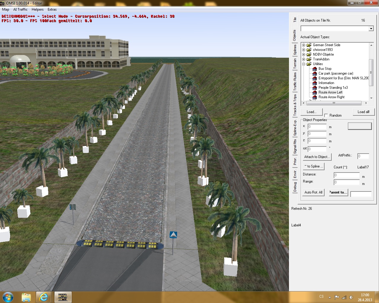Click the Route Arrow Right icon
379x303 pixels.
point(315,97)
